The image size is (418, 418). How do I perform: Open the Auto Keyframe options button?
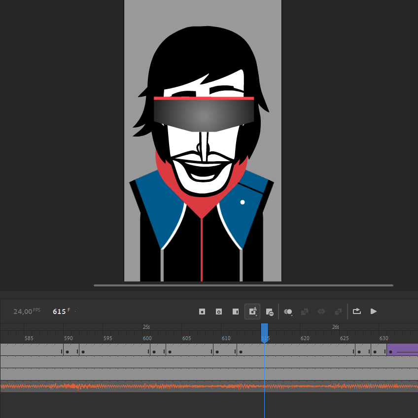252,312
